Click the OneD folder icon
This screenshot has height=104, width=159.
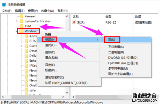tap(26, 85)
